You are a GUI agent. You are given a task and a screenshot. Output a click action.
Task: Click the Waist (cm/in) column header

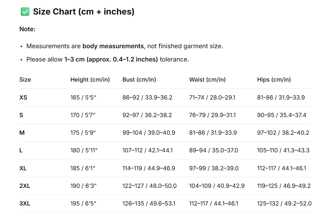click(x=207, y=80)
